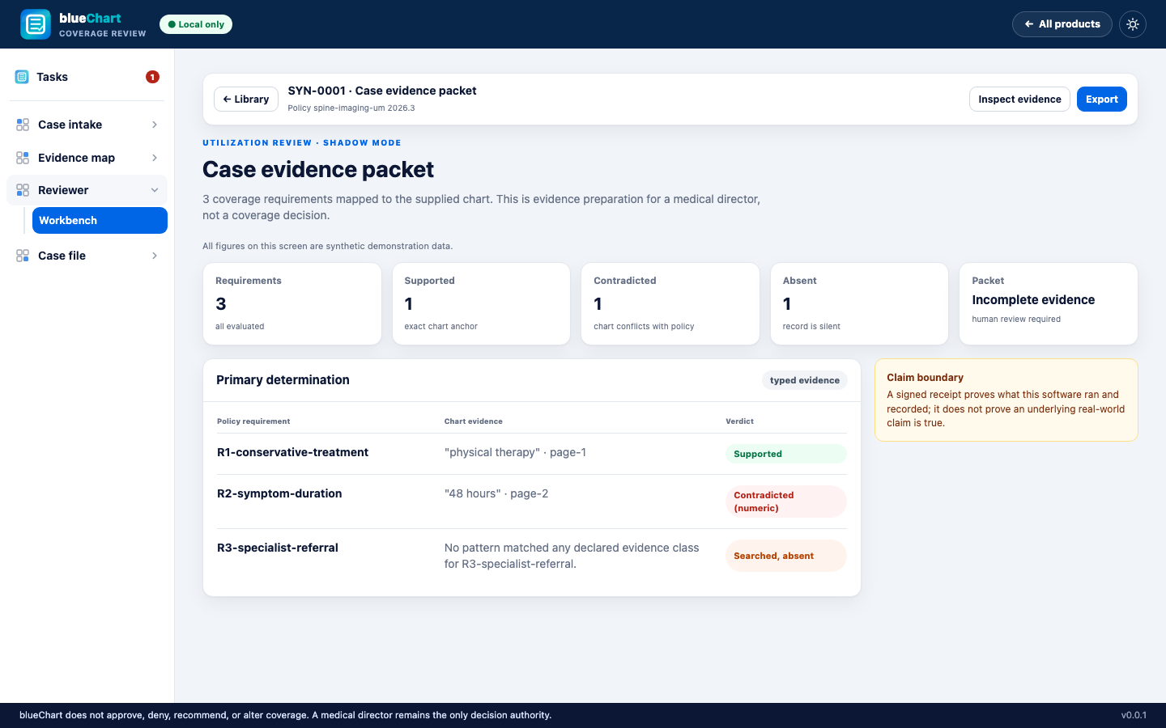1166x728 pixels.
Task: Toggle the light/dark theme sun icon
Action: tap(1133, 24)
